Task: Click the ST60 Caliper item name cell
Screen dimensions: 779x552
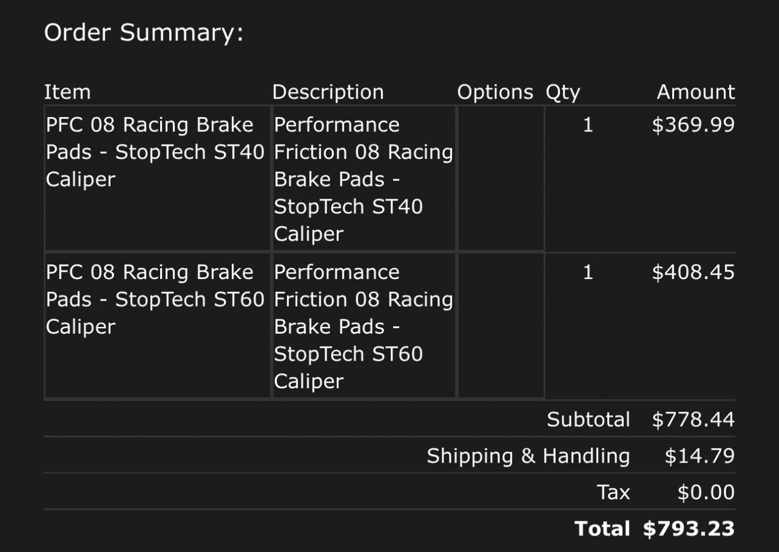Action: pyautogui.click(x=155, y=299)
